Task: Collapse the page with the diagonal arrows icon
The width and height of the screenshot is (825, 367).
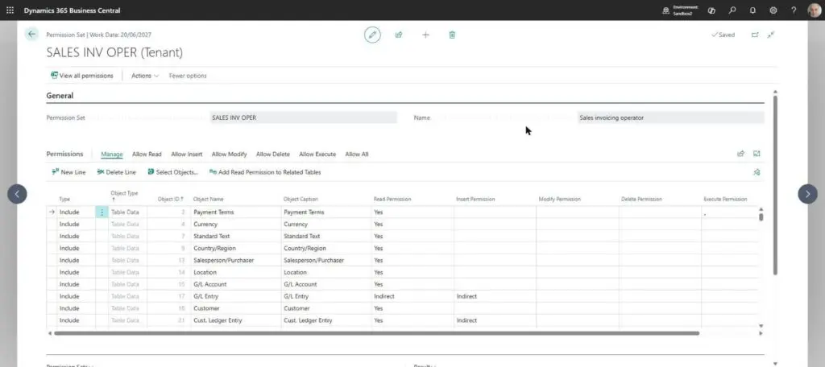Action: pos(771,35)
